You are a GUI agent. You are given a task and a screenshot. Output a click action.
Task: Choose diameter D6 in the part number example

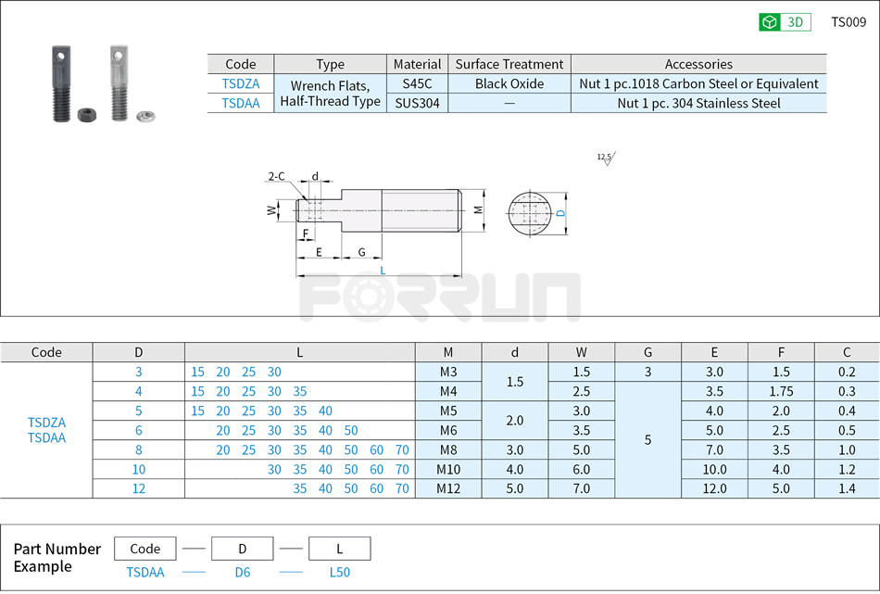click(242, 572)
